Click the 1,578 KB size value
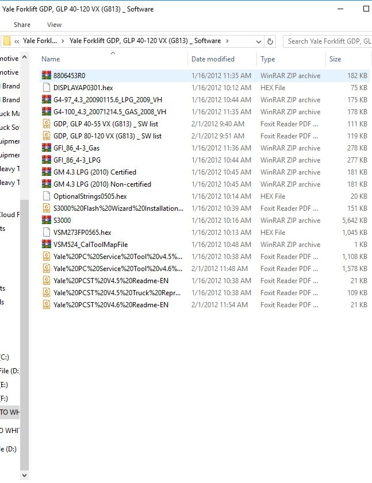Viewport: 372px width, 483px height. (354, 269)
